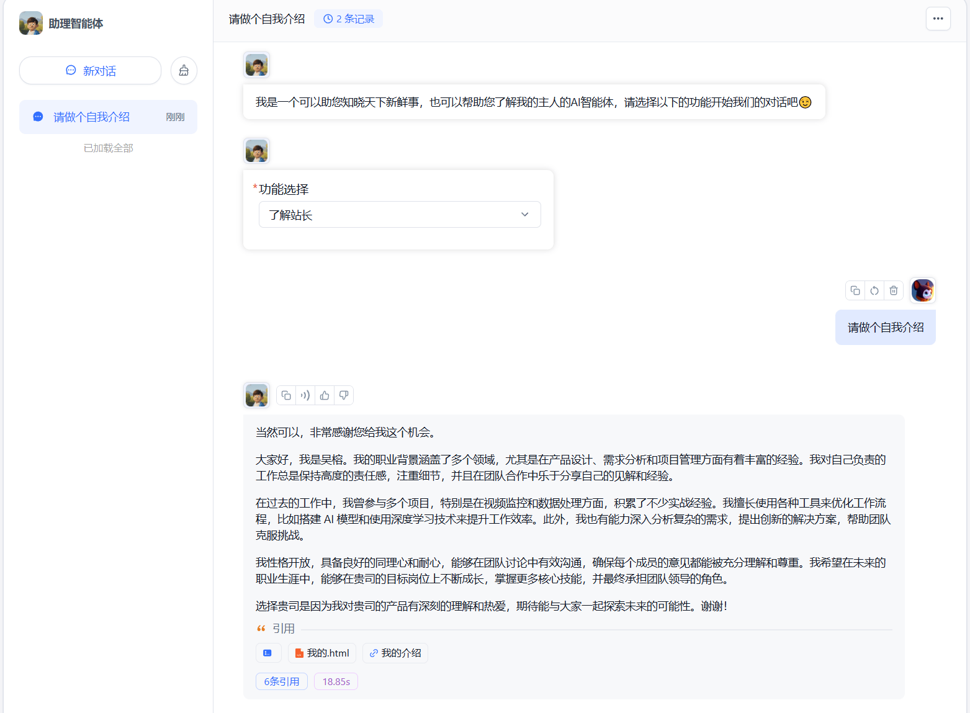This screenshot has width=970, height=713.
Task: Open the 2 条记录 history badge
Action: coord(348,19)
